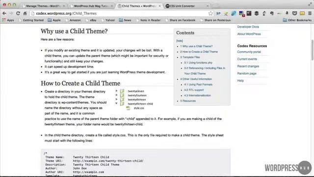This screenshot has width=314, height=177.
Task: Click the blue chain-link extension icon
Action: [x=234, y=13]
